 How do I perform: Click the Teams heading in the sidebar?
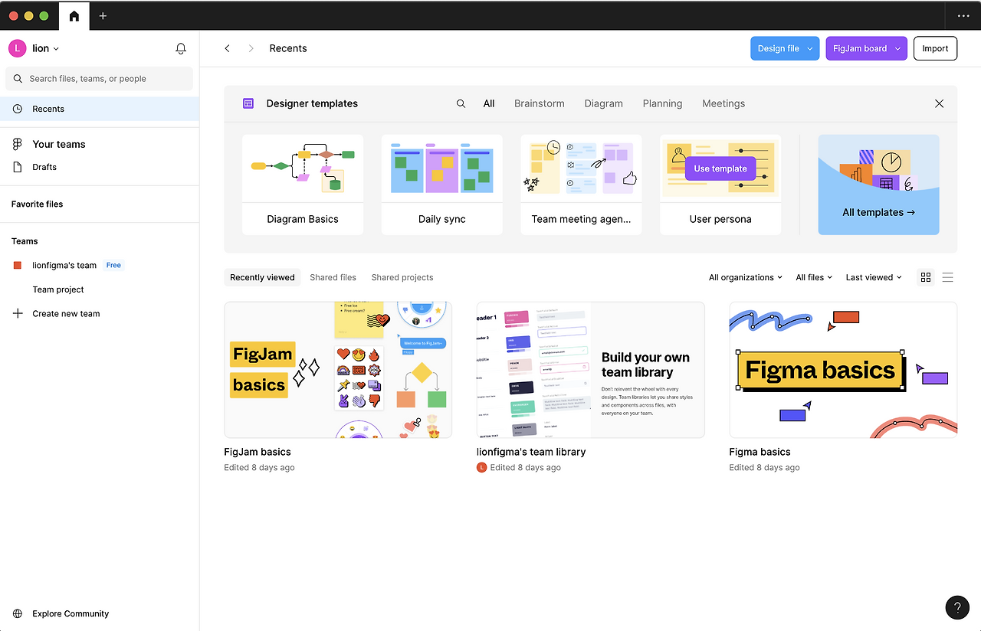pos(25,240)
